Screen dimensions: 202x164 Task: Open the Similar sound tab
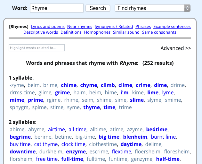(126, 32)
